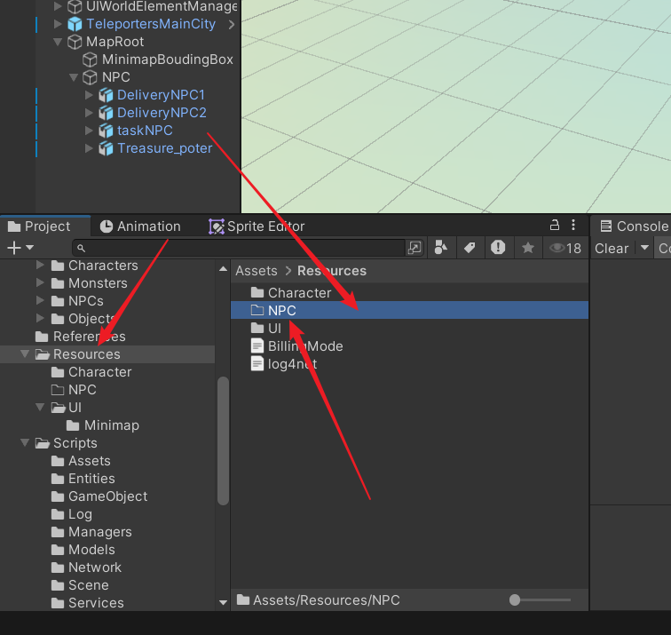Collapse the MapRoot hierarchy node
The image size is (671, 635).
click(x=59, y=42)
